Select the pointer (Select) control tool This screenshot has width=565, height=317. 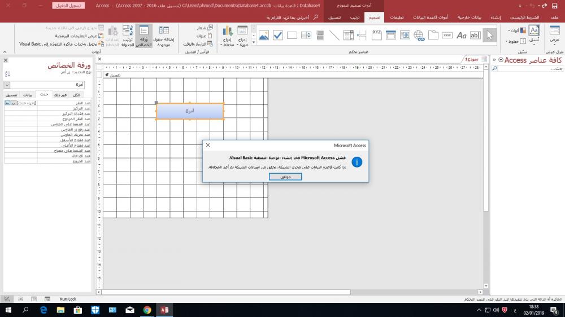coord(489,36)
